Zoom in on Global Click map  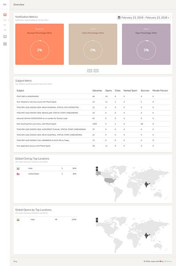[x=97, y=168]
